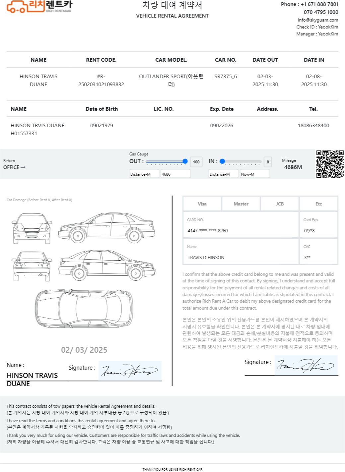Click the Car Damege legend label
The image size is (345, 472).
(39, 200)
